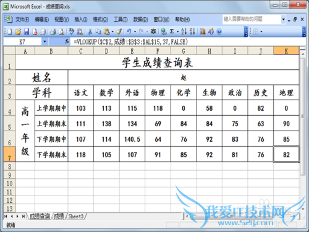This screenshot has width=309, height=232.
Task: Open a file with the Open folder icon
Action: coord(18,32)
